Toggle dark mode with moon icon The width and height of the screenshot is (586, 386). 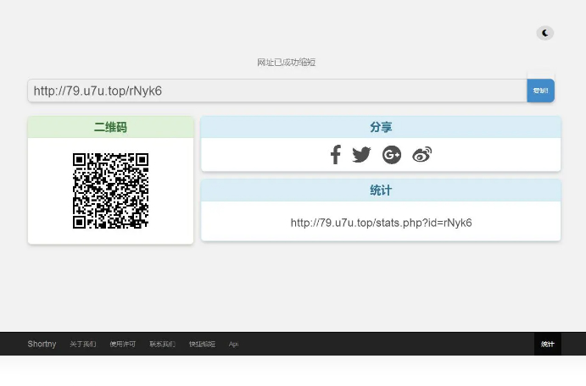coord(545,33)
